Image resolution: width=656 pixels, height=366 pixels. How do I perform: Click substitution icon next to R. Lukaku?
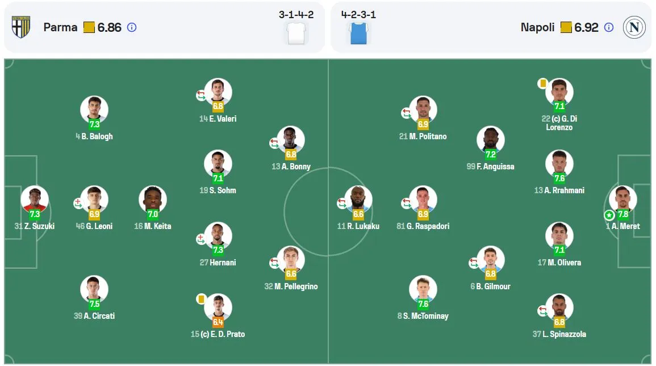click(342, 203)
